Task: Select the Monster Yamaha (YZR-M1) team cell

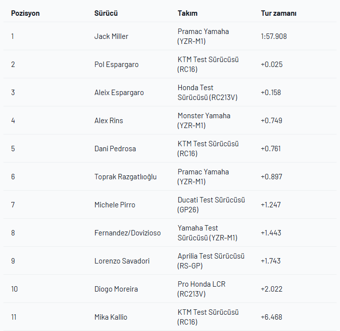Action: (x=204, y=121)
